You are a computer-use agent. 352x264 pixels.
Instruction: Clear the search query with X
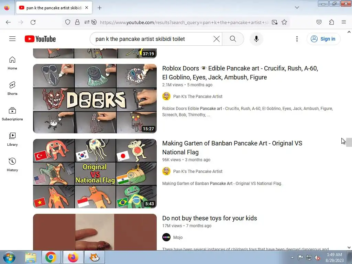(x=217, y=39)
